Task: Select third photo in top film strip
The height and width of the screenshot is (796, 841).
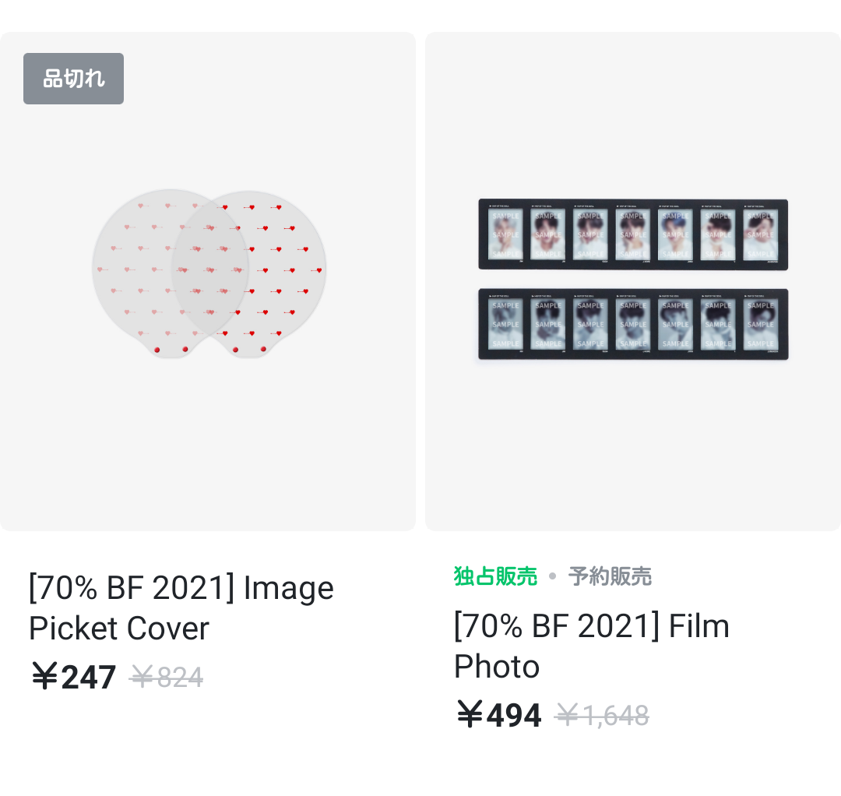Action: point(590,234)
